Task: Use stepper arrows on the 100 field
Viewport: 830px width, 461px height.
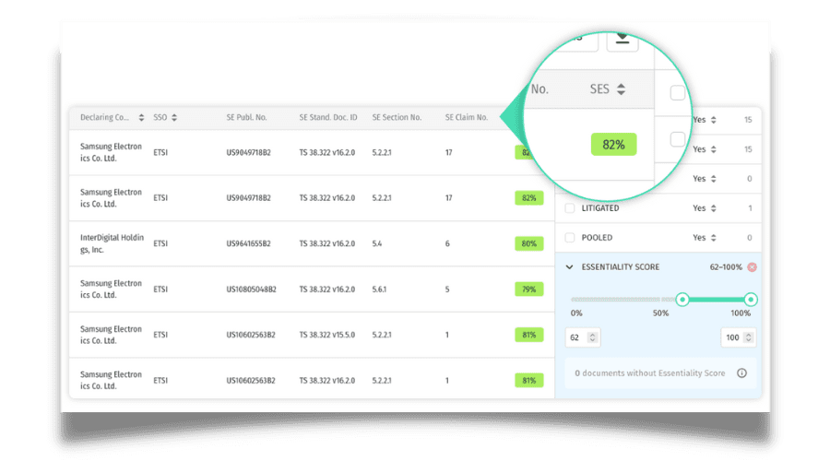Action: tap(749, 337)
